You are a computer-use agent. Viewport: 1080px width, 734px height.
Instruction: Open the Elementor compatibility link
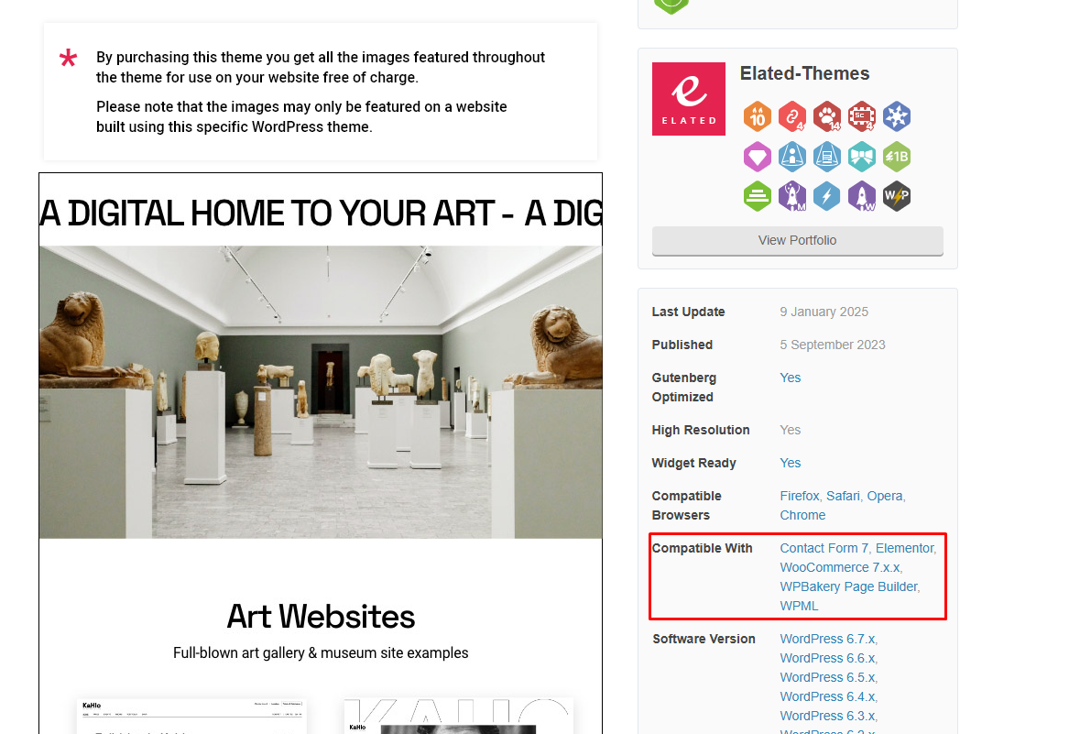[x=904, y=549]
